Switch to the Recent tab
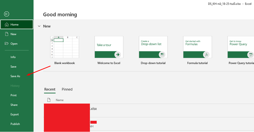The image size is (254, 132). click(50, 89)
